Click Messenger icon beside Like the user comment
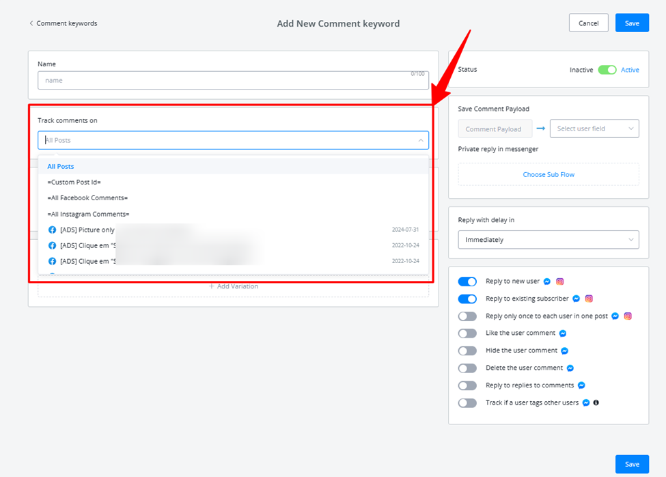Viewport: 666px width, 477px height. pos(563,333)
